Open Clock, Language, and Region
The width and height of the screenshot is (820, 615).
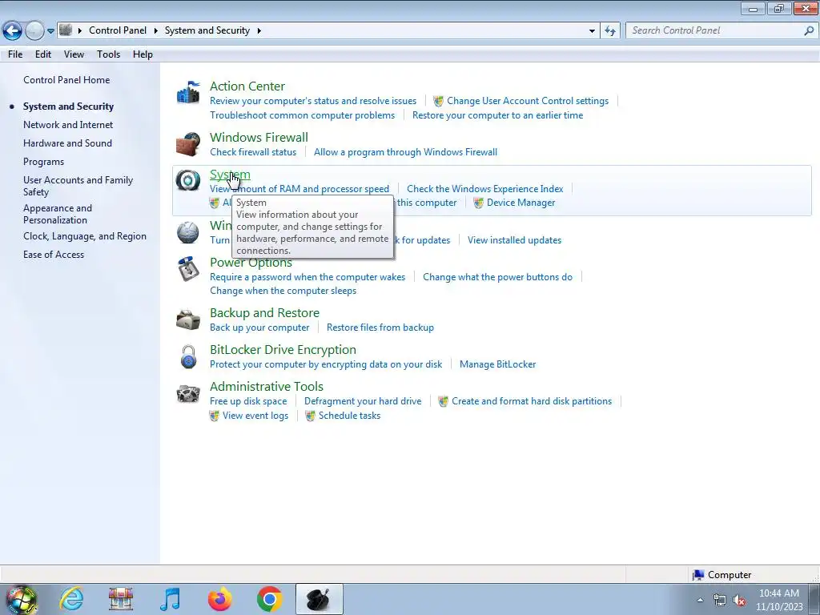click(85, 236)
